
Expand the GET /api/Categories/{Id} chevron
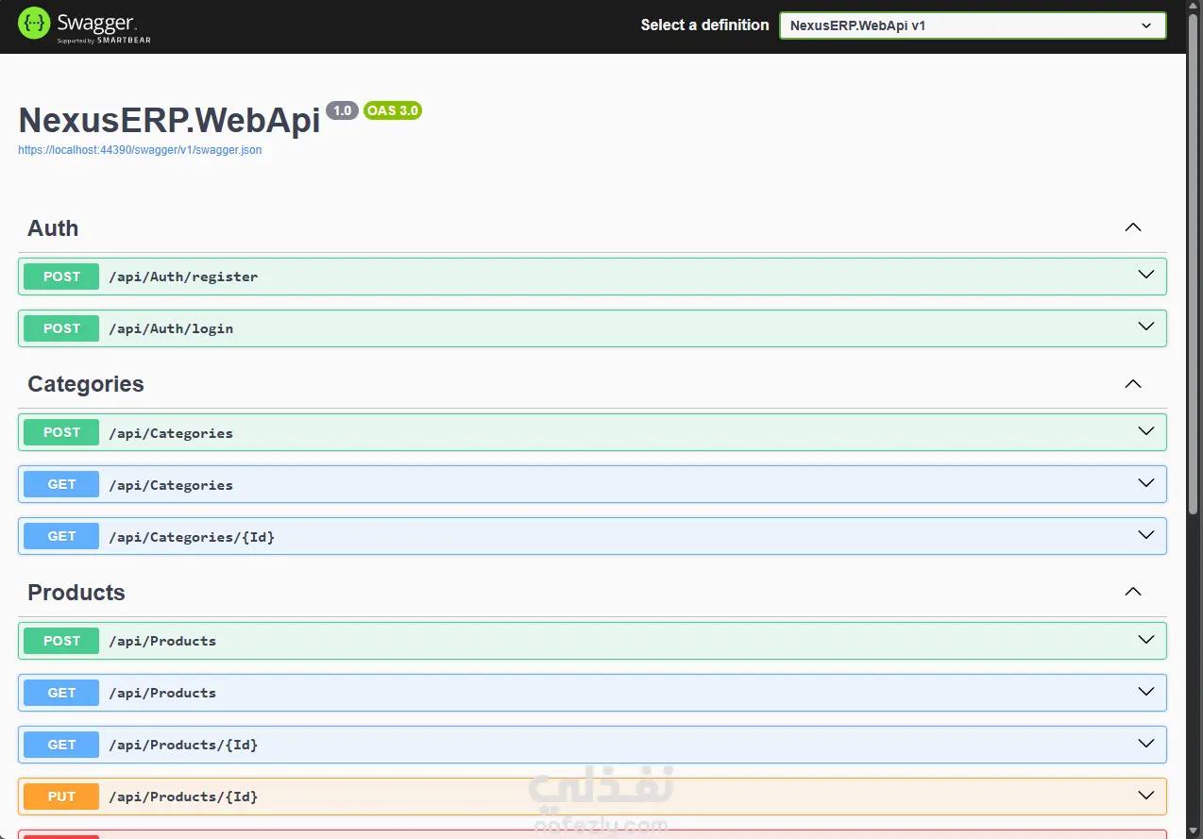[1146, 535]
